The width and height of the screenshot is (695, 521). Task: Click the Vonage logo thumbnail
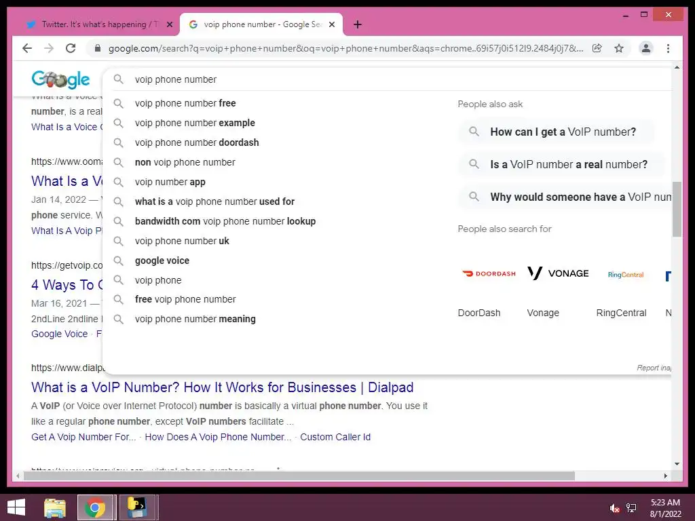(558, 273)
